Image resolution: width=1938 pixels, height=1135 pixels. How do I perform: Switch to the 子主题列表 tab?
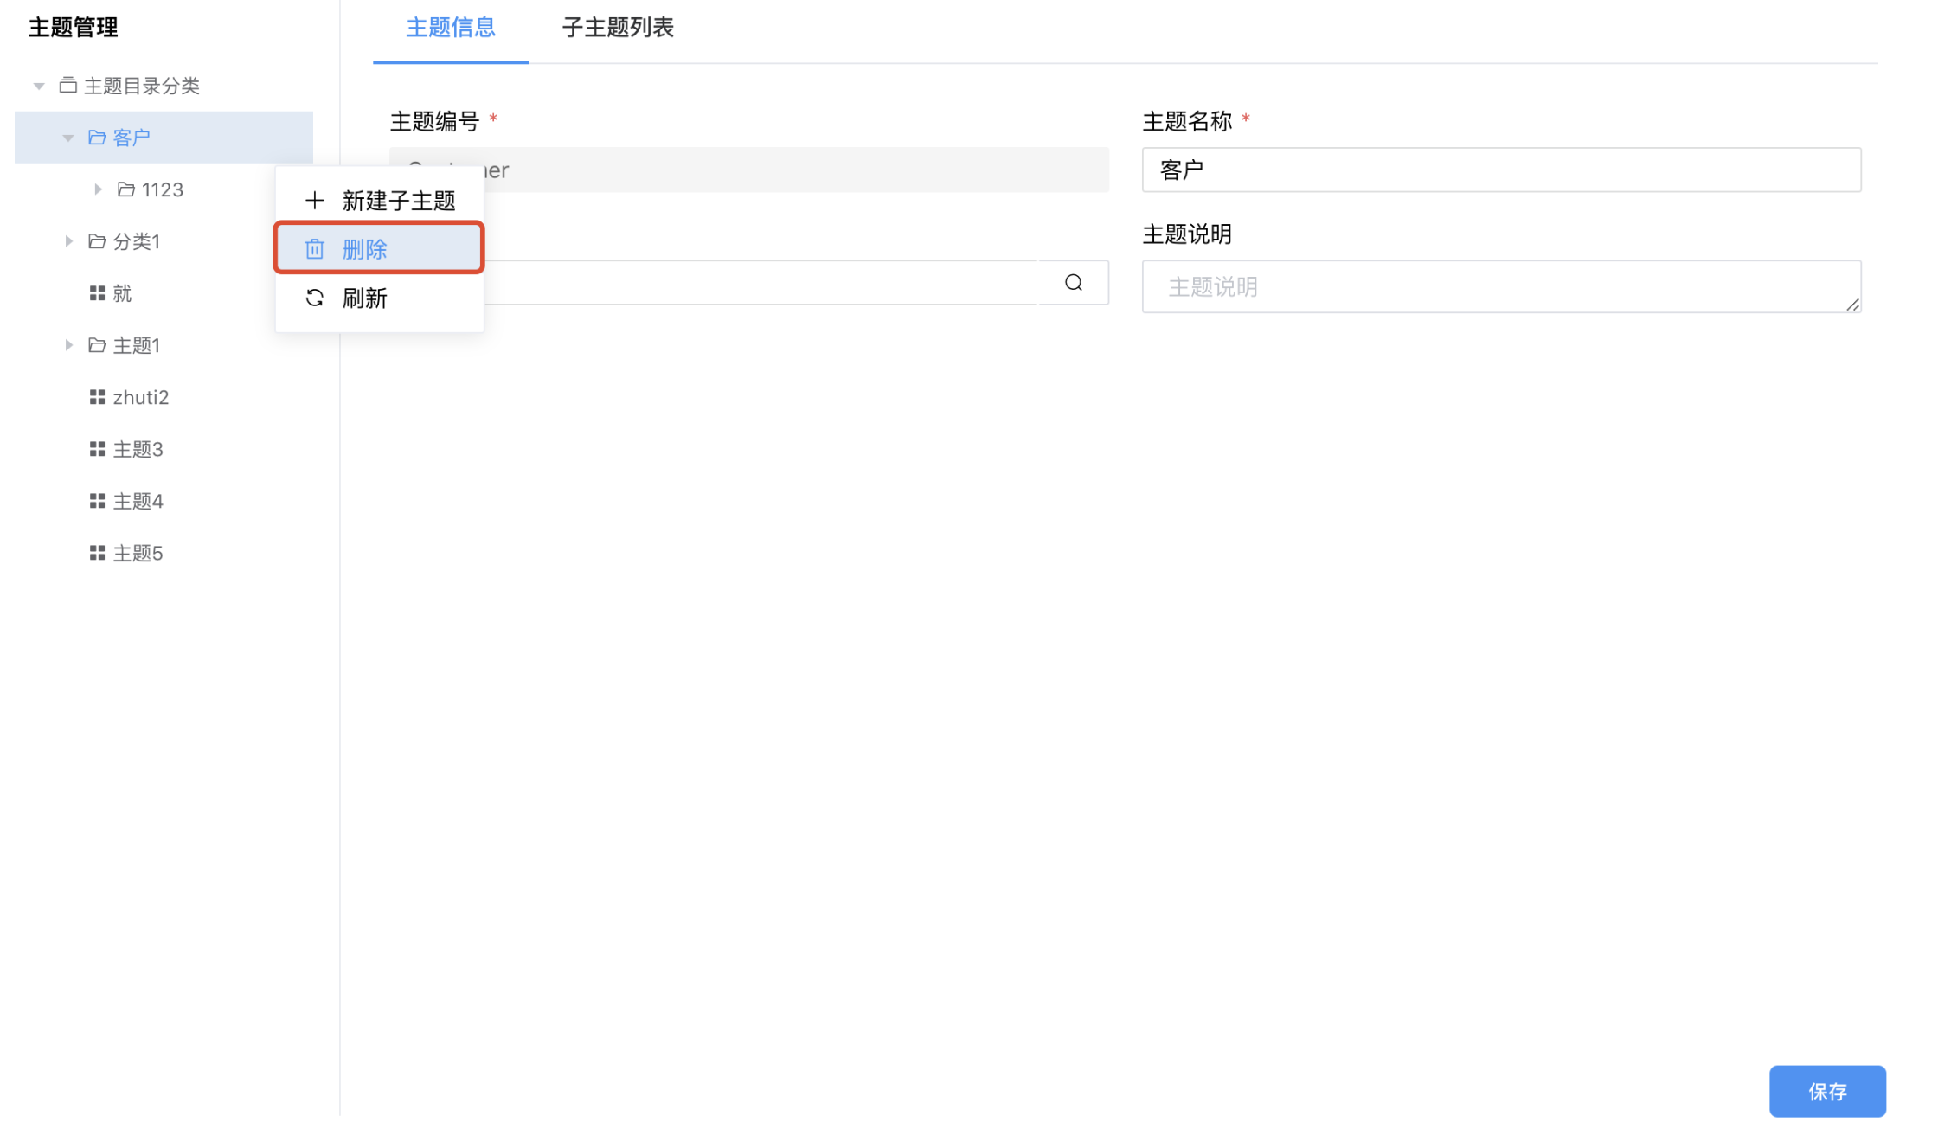[x=617, y=28]
